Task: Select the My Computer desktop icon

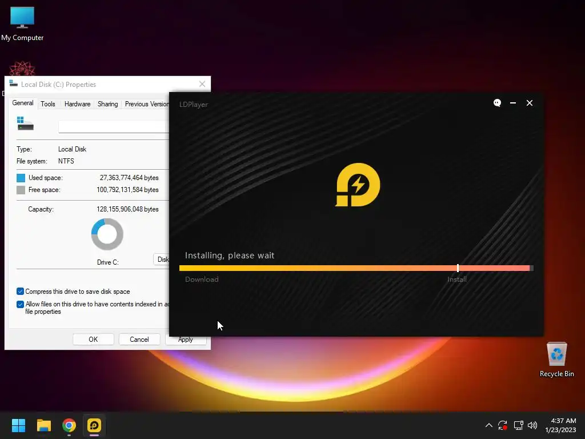Action: [22, 23]
